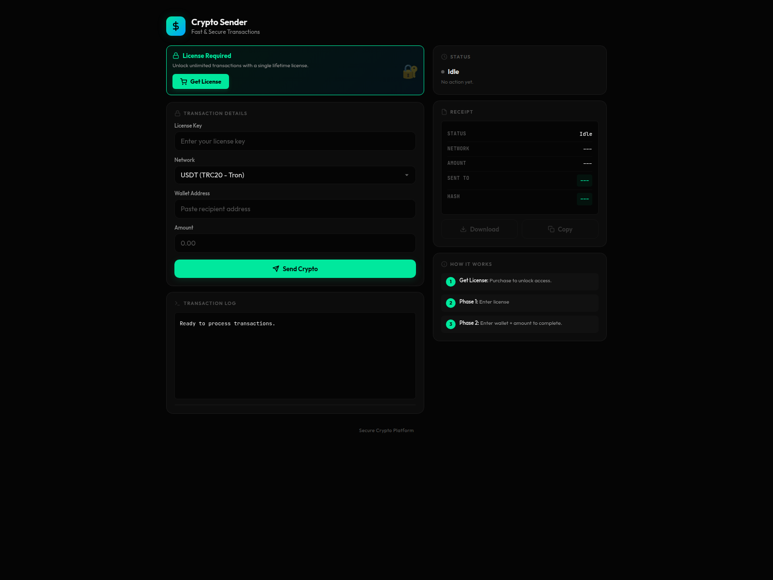Click the clock icon next to Status heading

click(x=444, y=57)
